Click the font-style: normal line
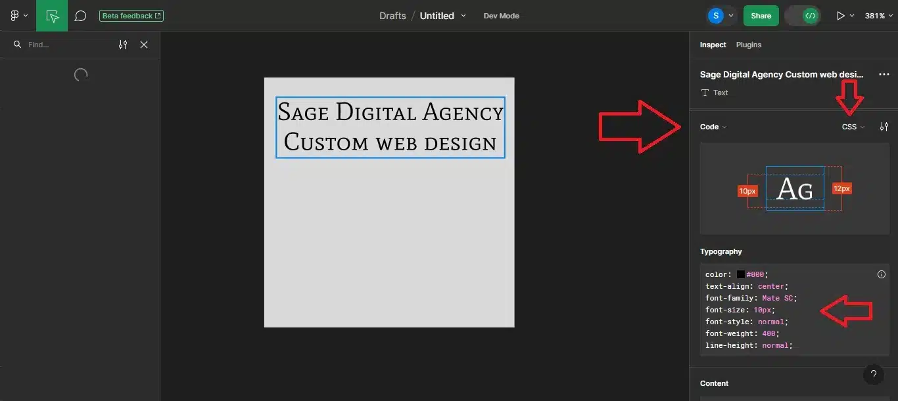This screenshot has height=401, width=898. (x=747, y=322)
